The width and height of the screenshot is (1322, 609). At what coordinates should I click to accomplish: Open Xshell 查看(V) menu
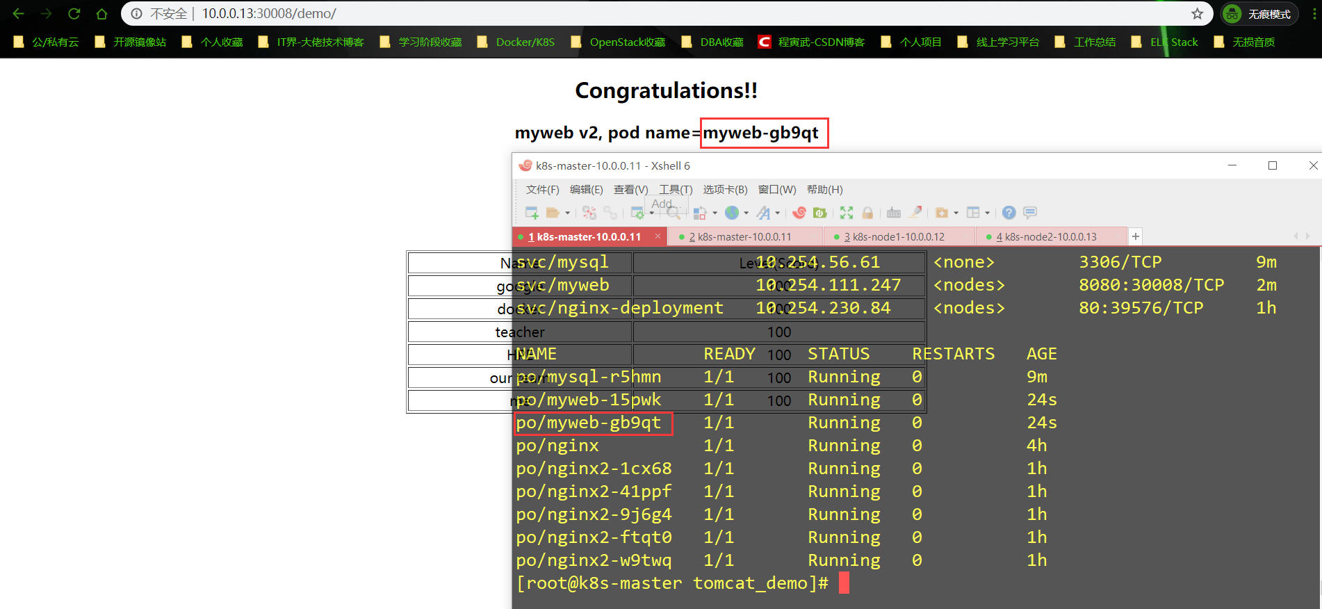(x=630, y=190)
